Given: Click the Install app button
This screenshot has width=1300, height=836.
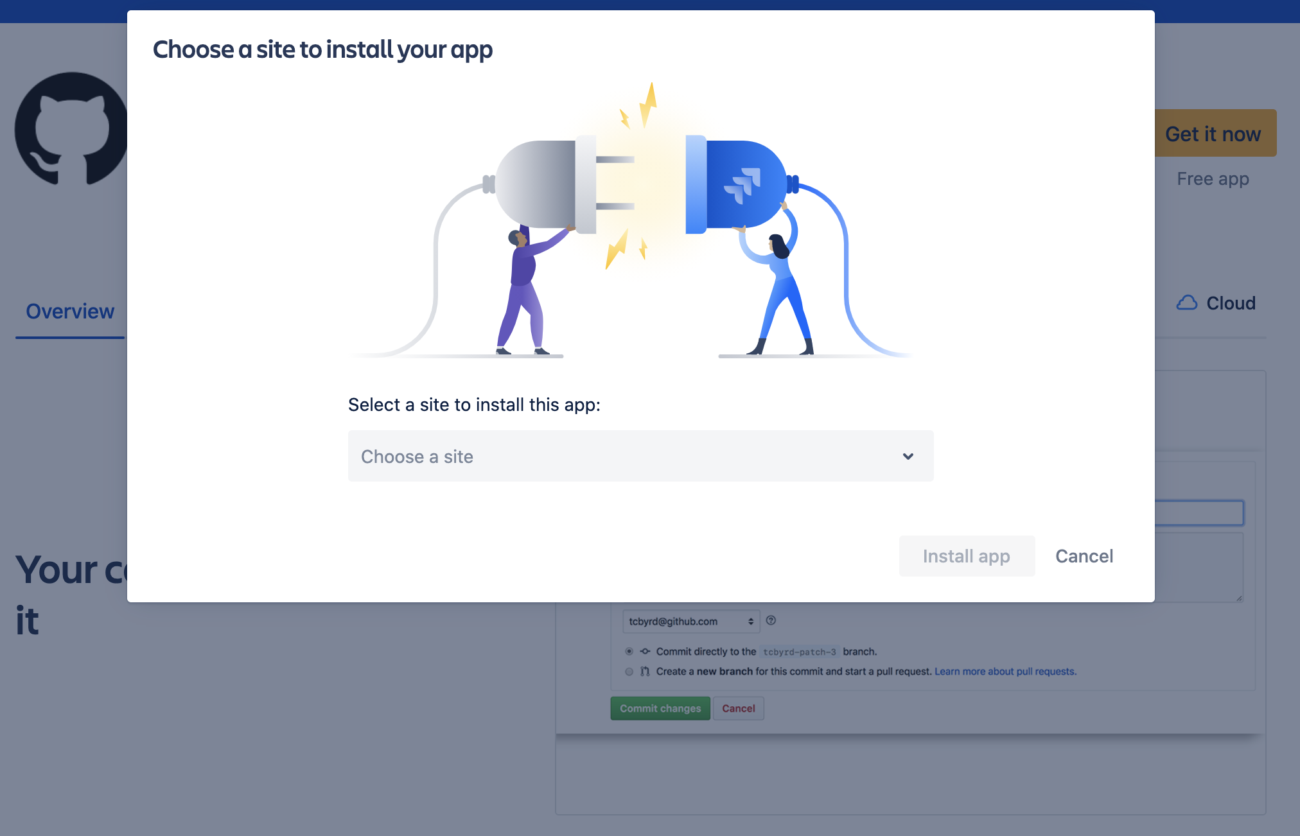Looking at the screenshot, I should 967,556.
